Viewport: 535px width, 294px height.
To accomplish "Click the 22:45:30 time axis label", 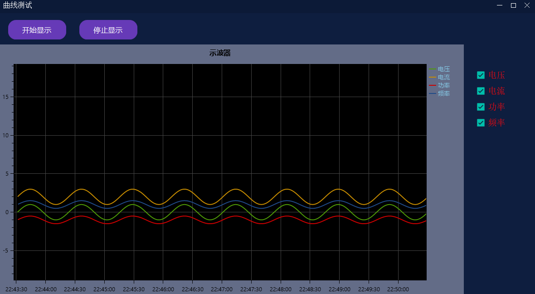I will pyautogui.click(x=134, y=289).
